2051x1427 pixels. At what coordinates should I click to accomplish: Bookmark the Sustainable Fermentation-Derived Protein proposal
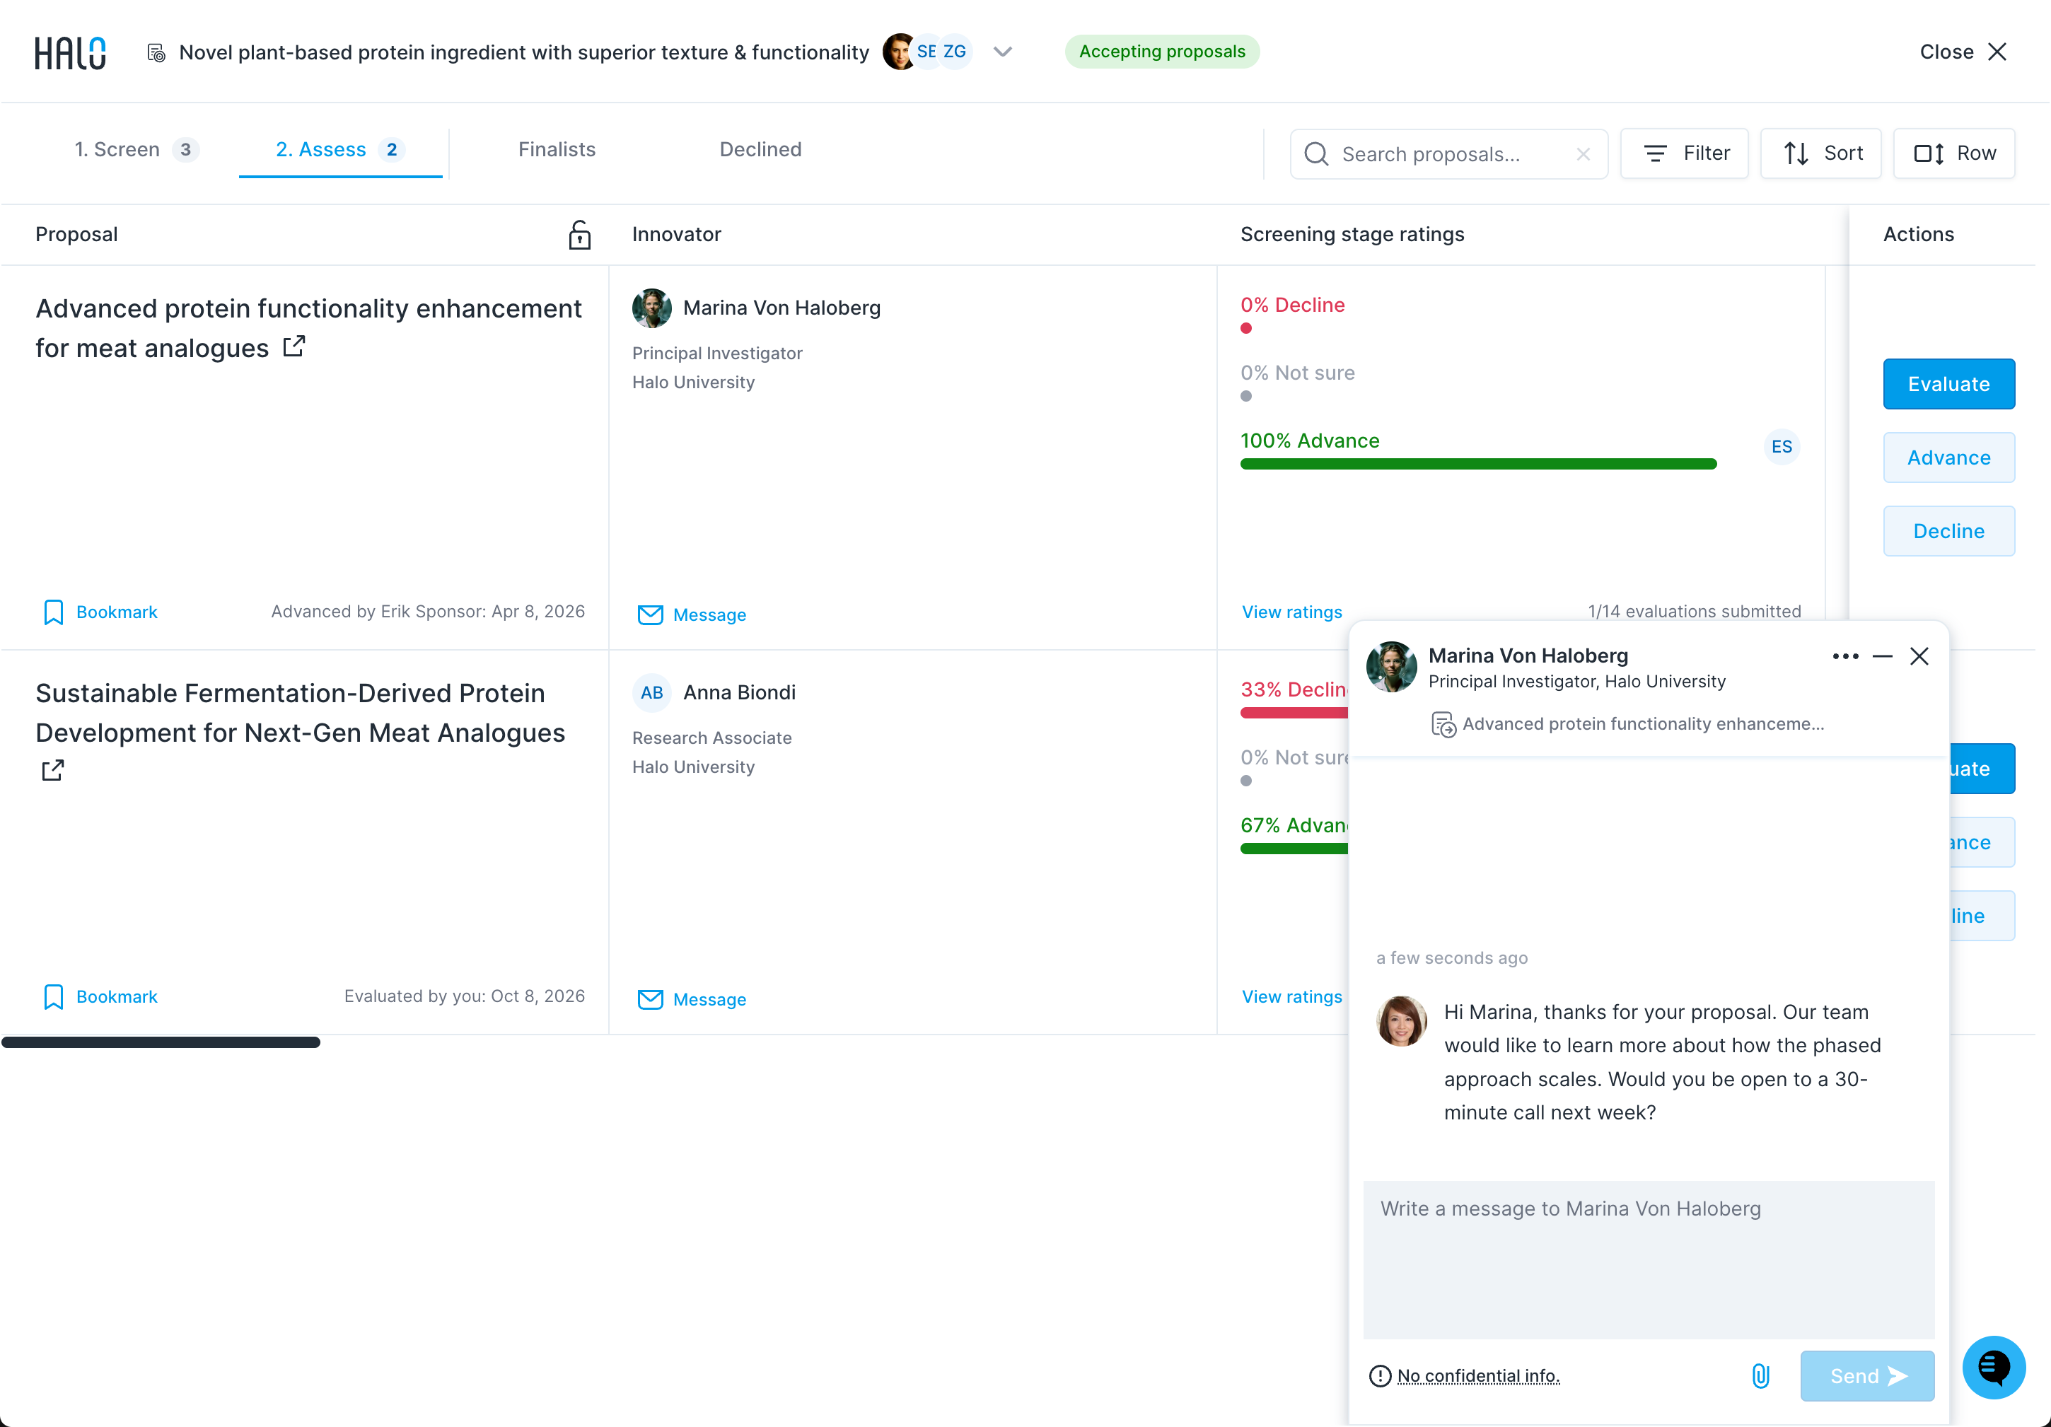[100, 996]
